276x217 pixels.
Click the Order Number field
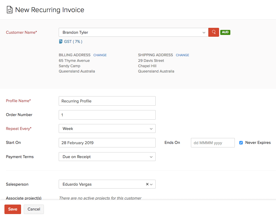[107, 115]
